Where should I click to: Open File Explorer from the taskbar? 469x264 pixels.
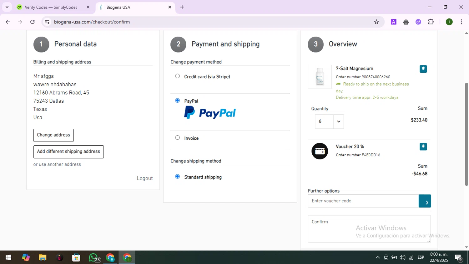[43, 257]
